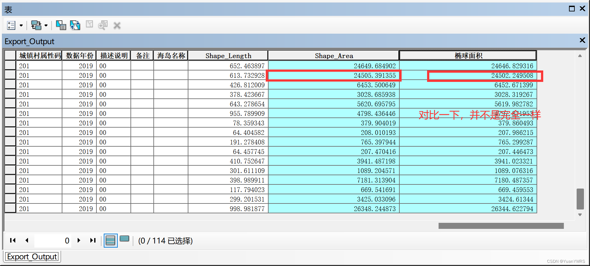Click the record number input field
590x266 pixels.
[53, 241]
